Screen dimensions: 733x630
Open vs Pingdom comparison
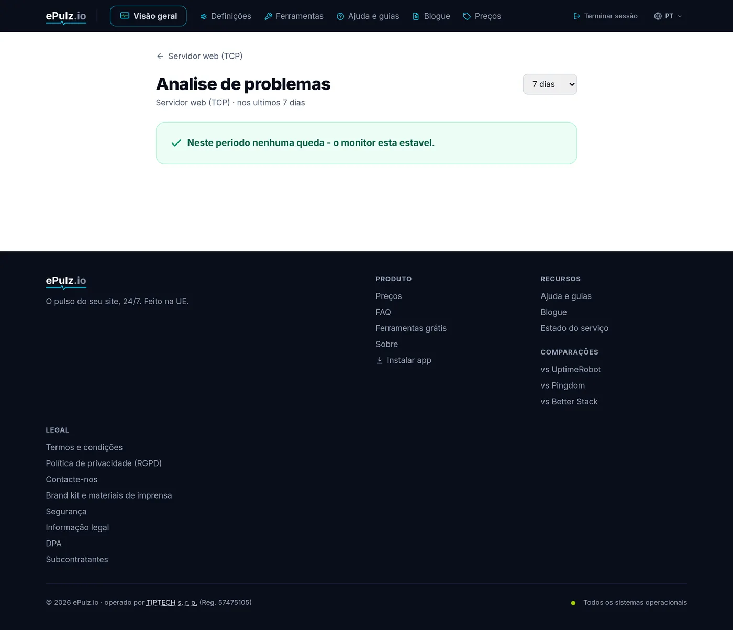coord(563,385)
